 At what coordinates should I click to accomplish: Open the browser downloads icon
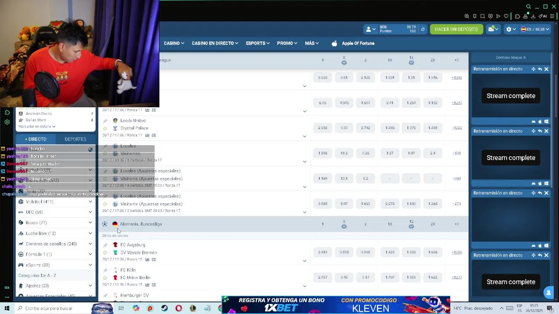[533, 16]
